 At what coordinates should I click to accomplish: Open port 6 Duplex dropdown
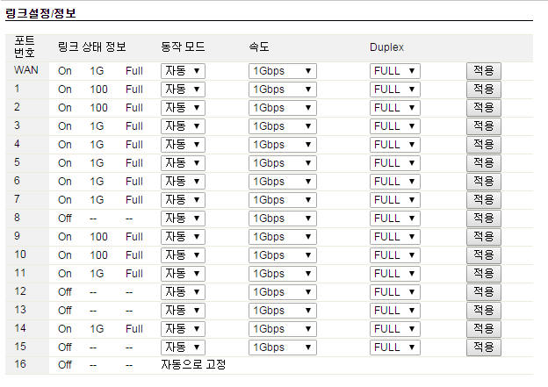click(x=395, y=182)
